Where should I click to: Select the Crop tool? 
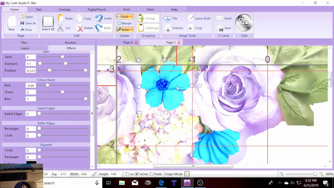(x=195, y=28)
